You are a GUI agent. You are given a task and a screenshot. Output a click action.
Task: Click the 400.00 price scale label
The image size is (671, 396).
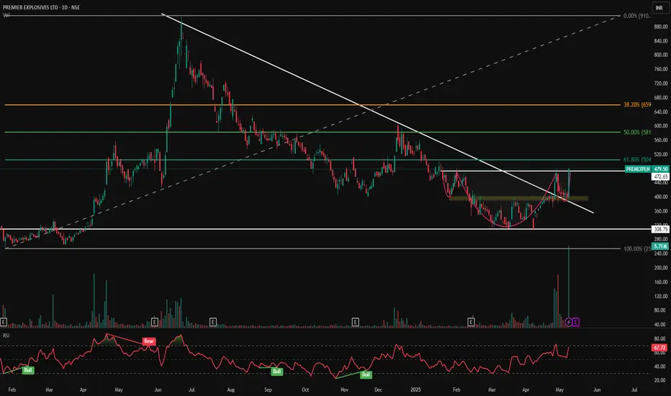tap(661, 197)
